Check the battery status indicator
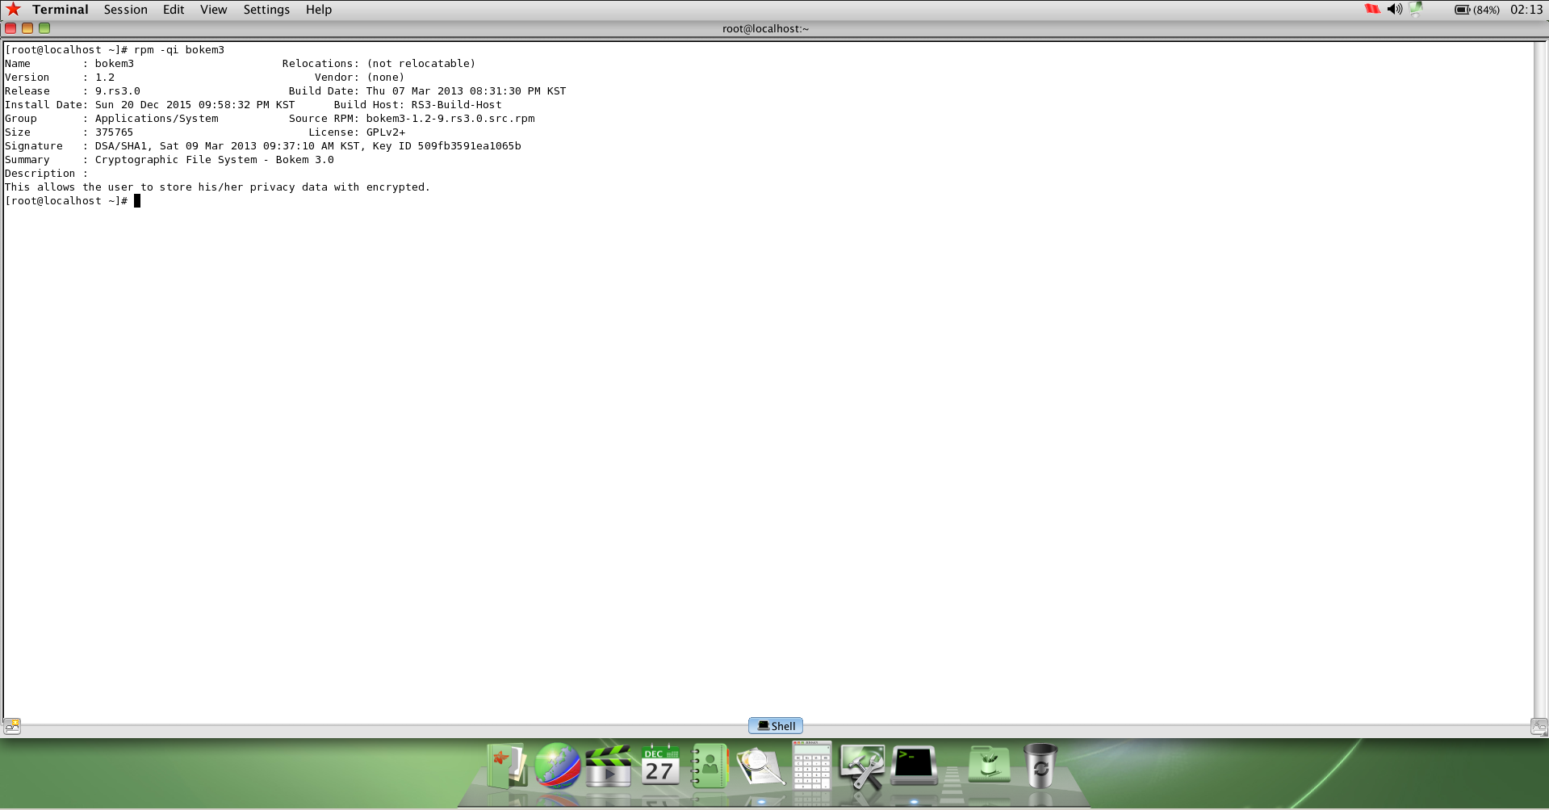Viewport: 1549px width, 810px height. [x=1477, y=10]
